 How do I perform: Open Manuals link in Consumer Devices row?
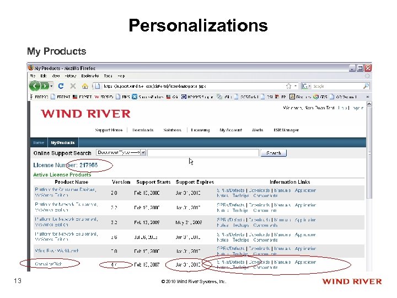click(282, 190)
